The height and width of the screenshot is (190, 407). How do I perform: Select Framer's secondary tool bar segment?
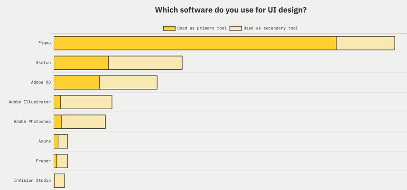[62, 161]
